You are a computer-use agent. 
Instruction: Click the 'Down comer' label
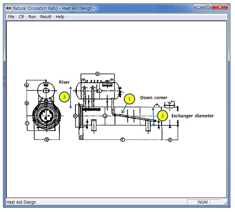pos(154,98)
